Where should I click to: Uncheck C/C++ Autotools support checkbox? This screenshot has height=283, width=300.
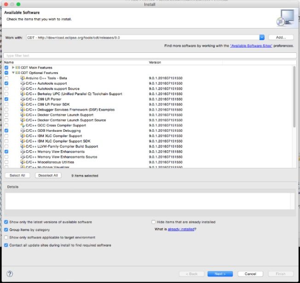pos(6,83)
